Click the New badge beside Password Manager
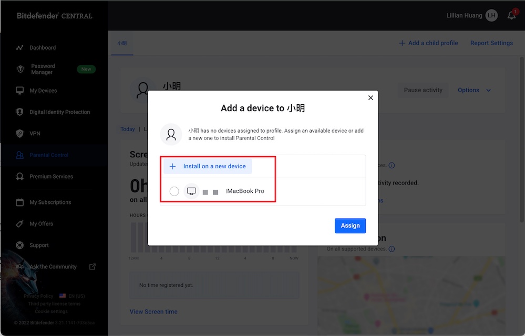525x336 pixels. pos(86,69)
